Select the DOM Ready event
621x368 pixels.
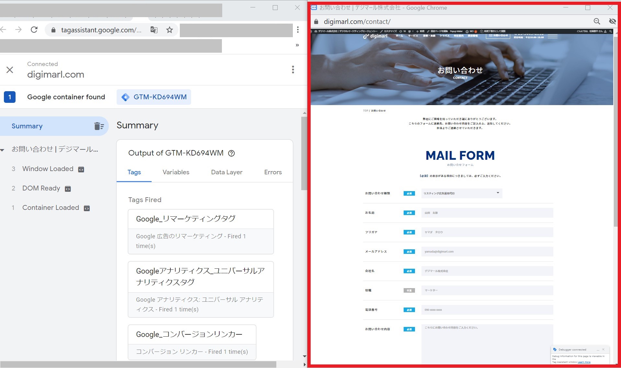(41, 188)
